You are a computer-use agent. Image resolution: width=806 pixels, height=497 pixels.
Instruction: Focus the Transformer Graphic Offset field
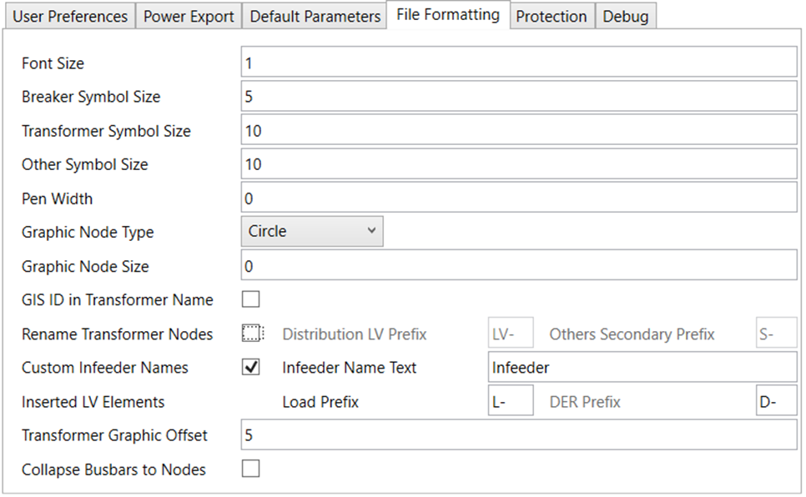(518, 435)
